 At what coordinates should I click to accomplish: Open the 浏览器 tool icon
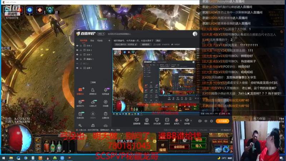click(105, 103)
